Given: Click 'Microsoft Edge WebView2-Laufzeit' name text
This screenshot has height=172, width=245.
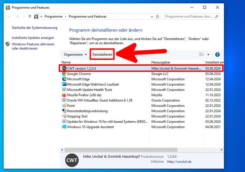Looking at the screenshot, I should pos(93,84).
